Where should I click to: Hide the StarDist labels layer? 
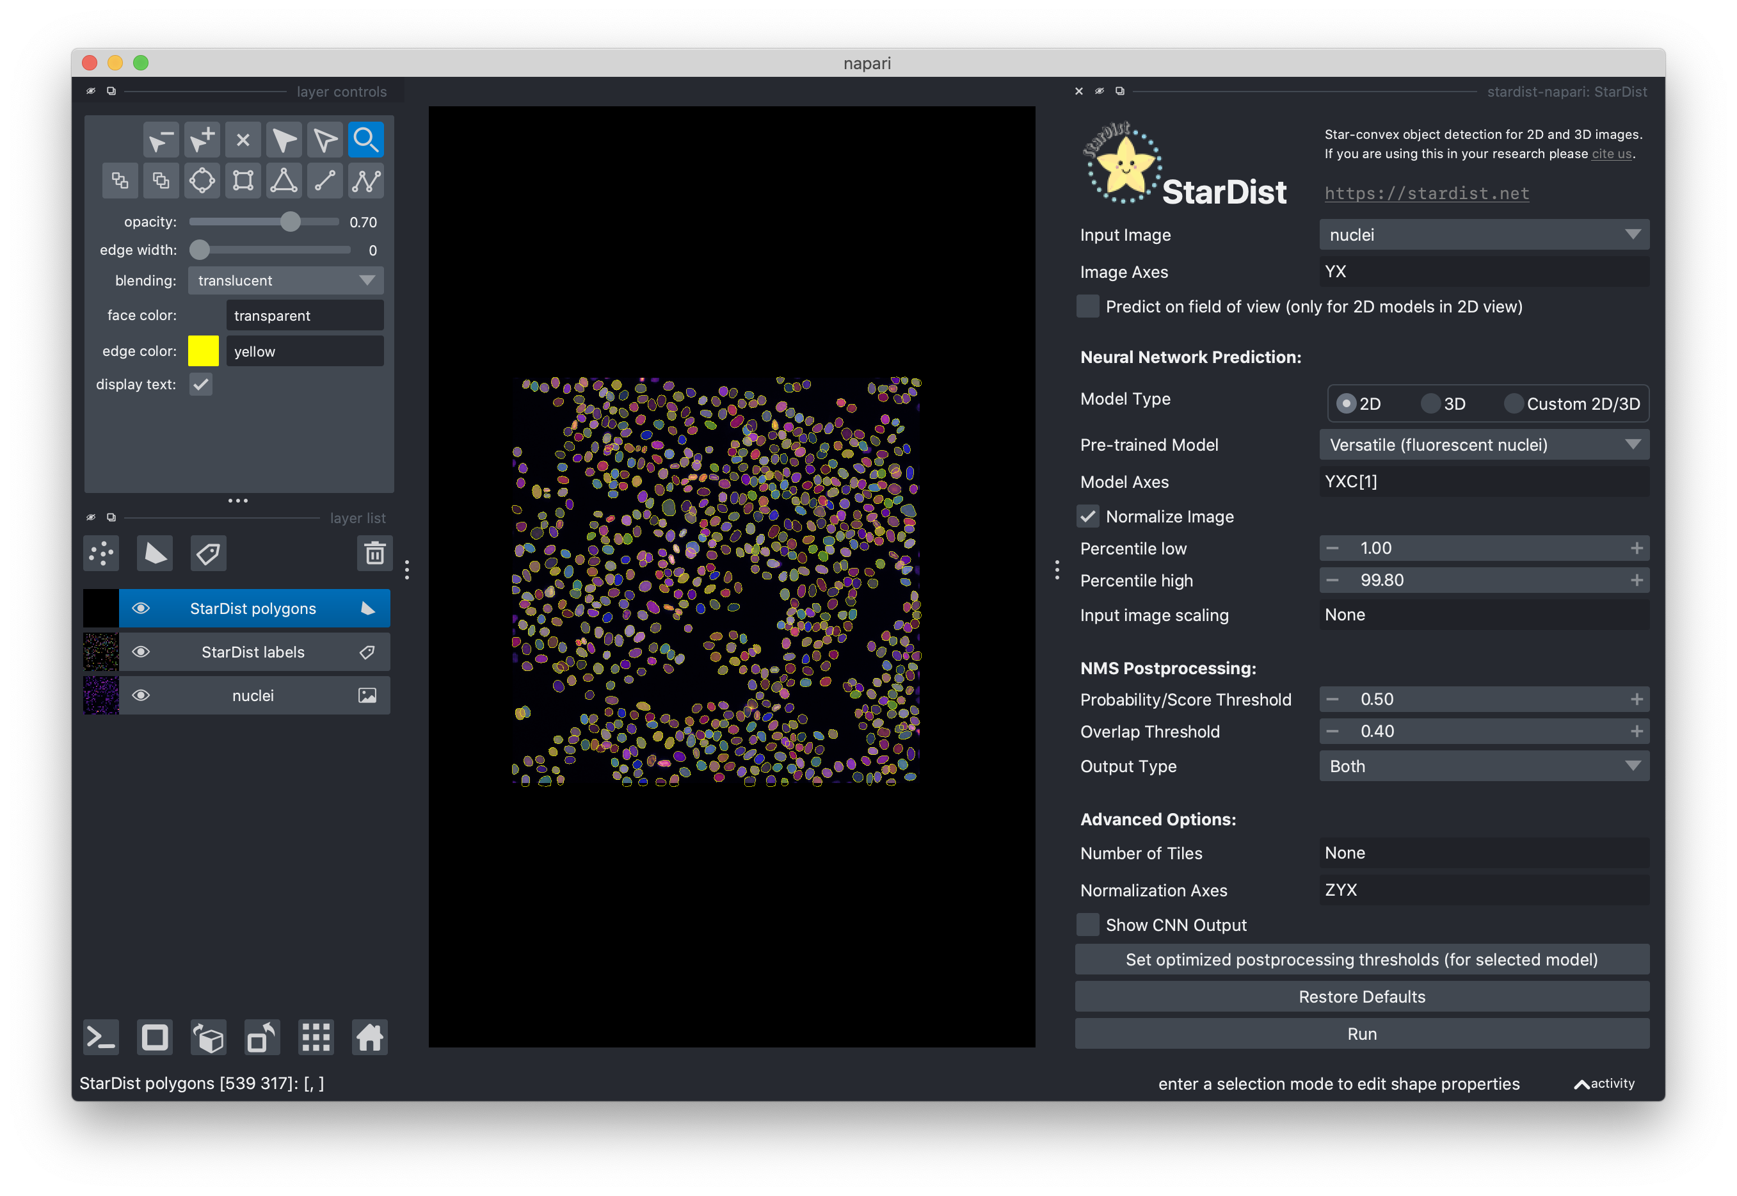click(141, 652)
